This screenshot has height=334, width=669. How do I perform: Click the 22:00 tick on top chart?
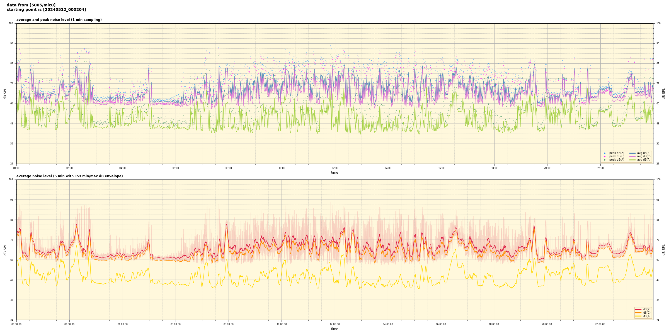[x=600, y=168]
